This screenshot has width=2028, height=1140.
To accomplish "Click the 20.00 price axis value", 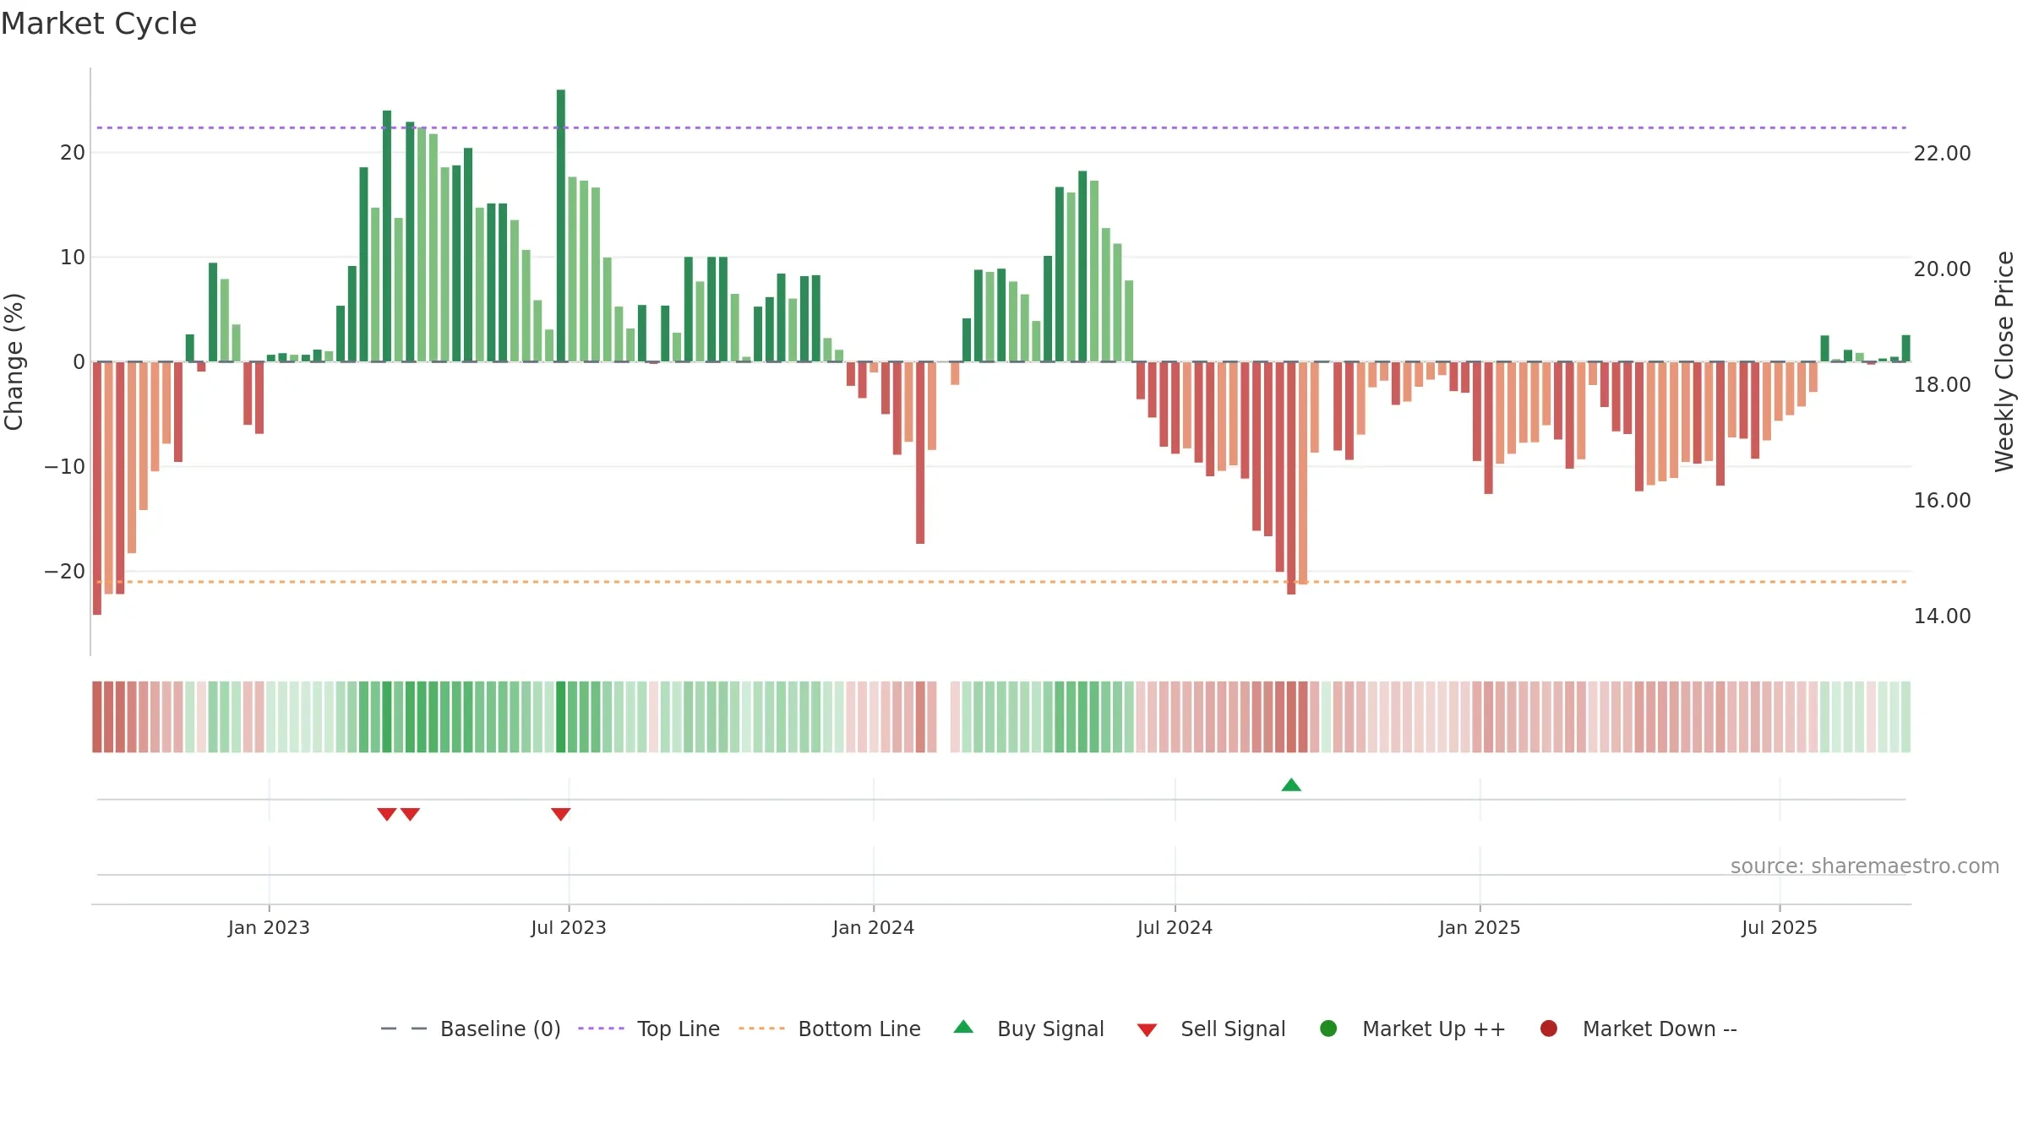I will 1942,269.
